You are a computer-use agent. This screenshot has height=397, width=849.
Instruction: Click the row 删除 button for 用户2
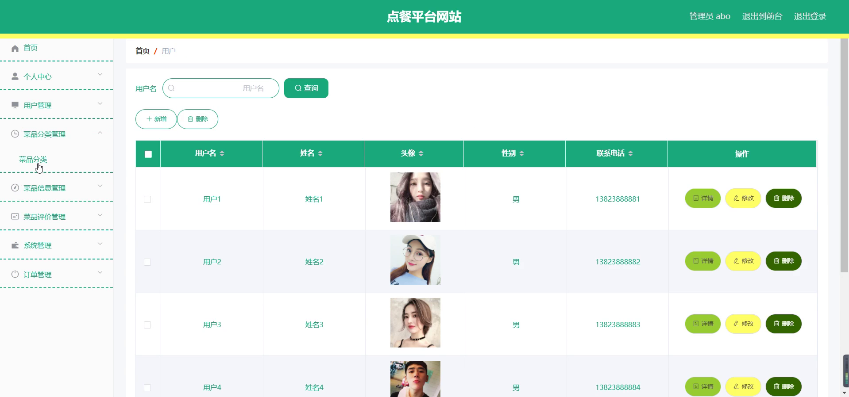[x=783, y=261]
